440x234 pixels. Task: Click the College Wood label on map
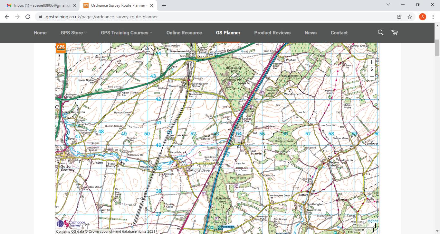[x=290, y=76]
